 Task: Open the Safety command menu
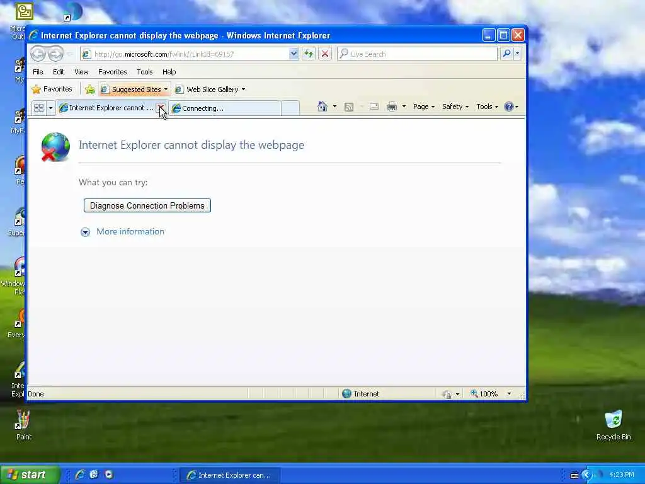(x=455, y=107)
